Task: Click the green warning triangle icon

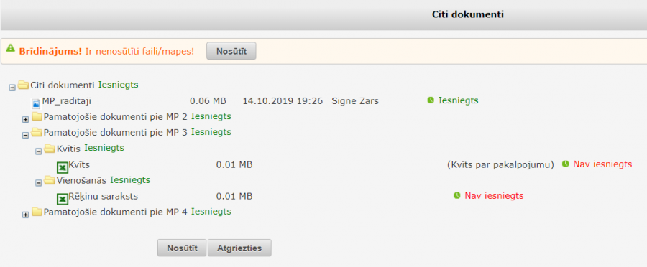Action: pyautogui.click(x=11, y=49)
